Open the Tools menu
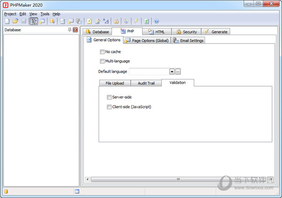Screen dimensions: 282x198 45,14
